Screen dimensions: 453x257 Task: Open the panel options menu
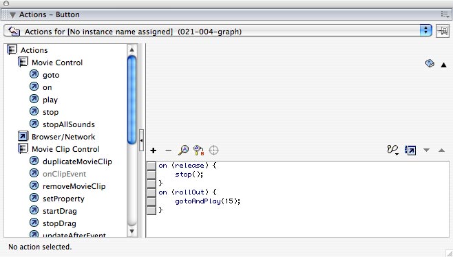[445, 14]
